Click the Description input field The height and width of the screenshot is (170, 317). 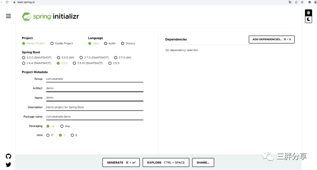[x=94, y=107]
